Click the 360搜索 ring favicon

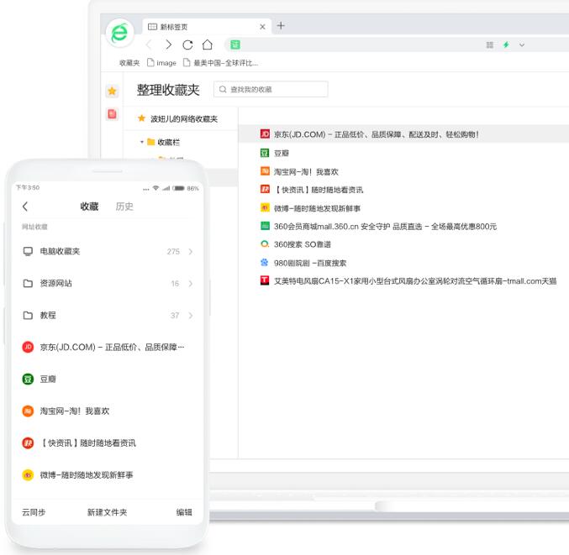[x=265, y=244]
